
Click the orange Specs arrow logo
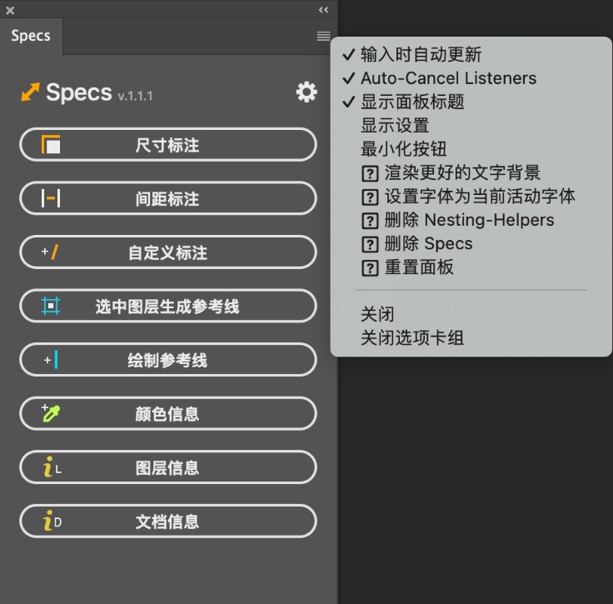pos(30,92)
